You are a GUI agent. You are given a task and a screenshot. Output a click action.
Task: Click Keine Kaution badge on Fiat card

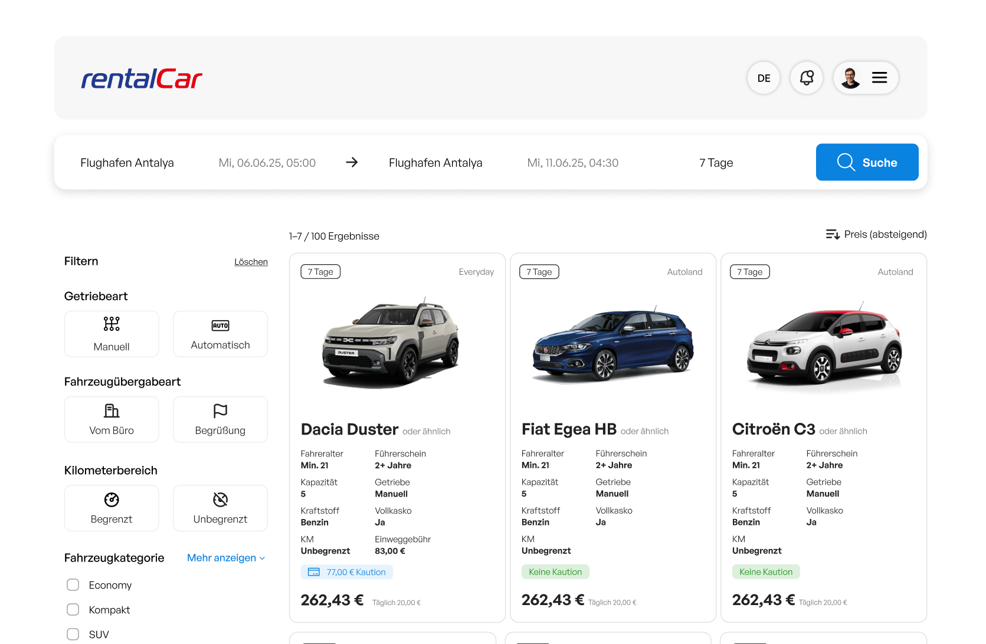point(555,572)
